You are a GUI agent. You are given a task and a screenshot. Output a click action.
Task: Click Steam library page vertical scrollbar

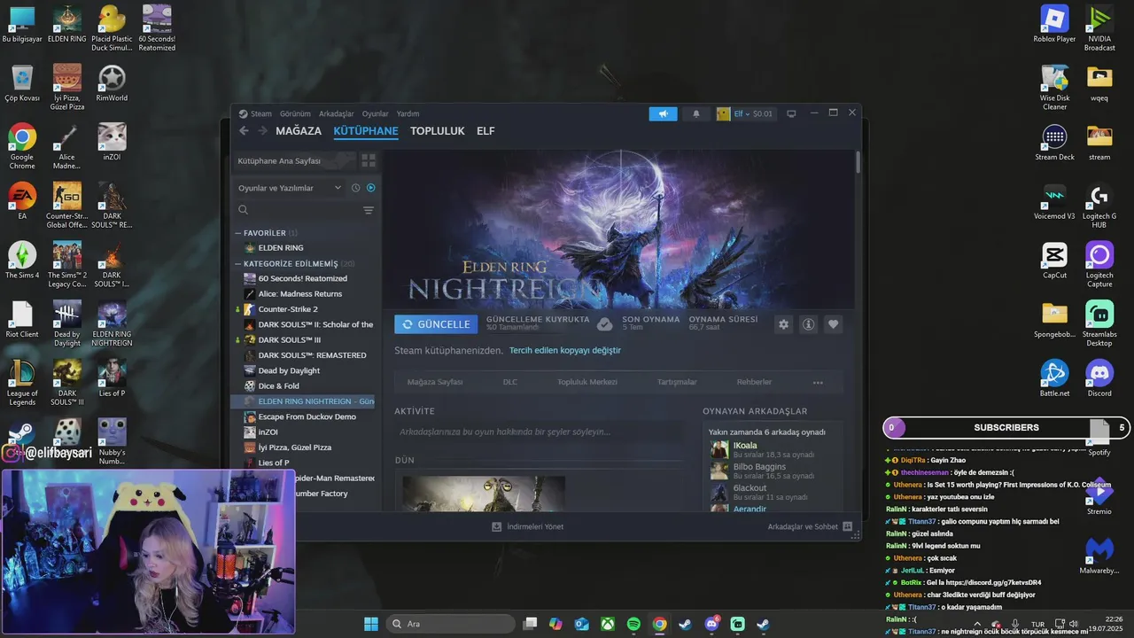858,162
